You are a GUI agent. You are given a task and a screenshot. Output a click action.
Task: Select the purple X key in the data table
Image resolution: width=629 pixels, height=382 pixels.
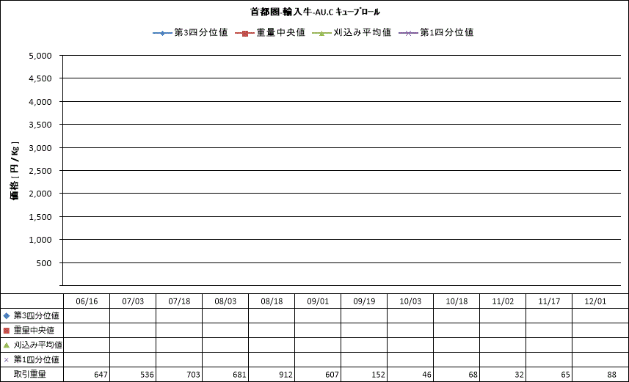pyautogui.click(x=7, y=360)
